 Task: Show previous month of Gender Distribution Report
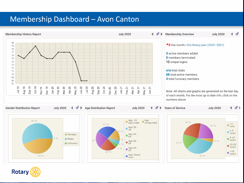click(x=72, y=108)
